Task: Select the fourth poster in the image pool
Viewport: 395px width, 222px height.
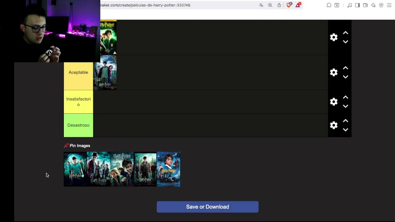Action: [x=145, y=169]
